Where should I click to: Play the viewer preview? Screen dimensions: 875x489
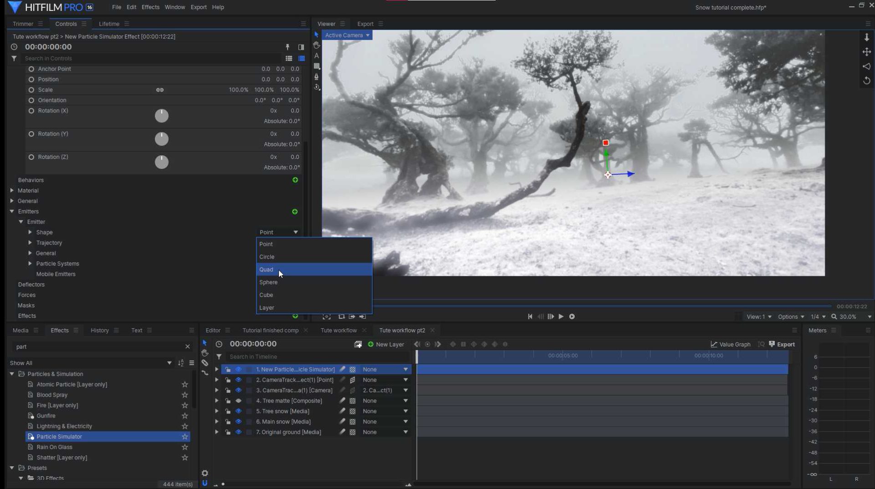coord(561,316)
